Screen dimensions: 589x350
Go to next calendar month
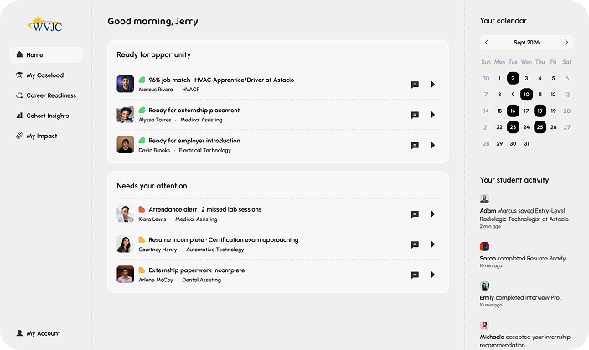coord(566,43)
